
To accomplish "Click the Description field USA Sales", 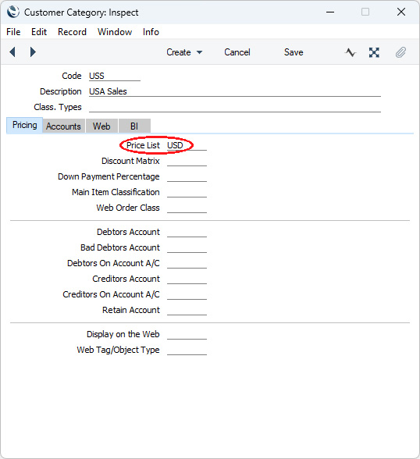I will (235, 91).
